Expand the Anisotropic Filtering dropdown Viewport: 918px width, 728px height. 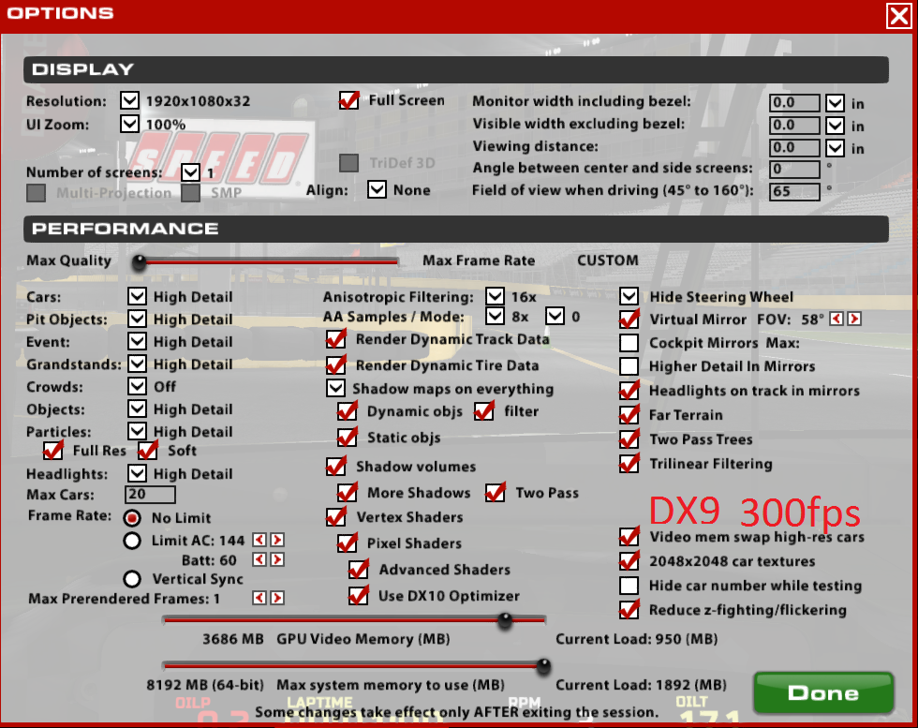click(x=496, y=297)
